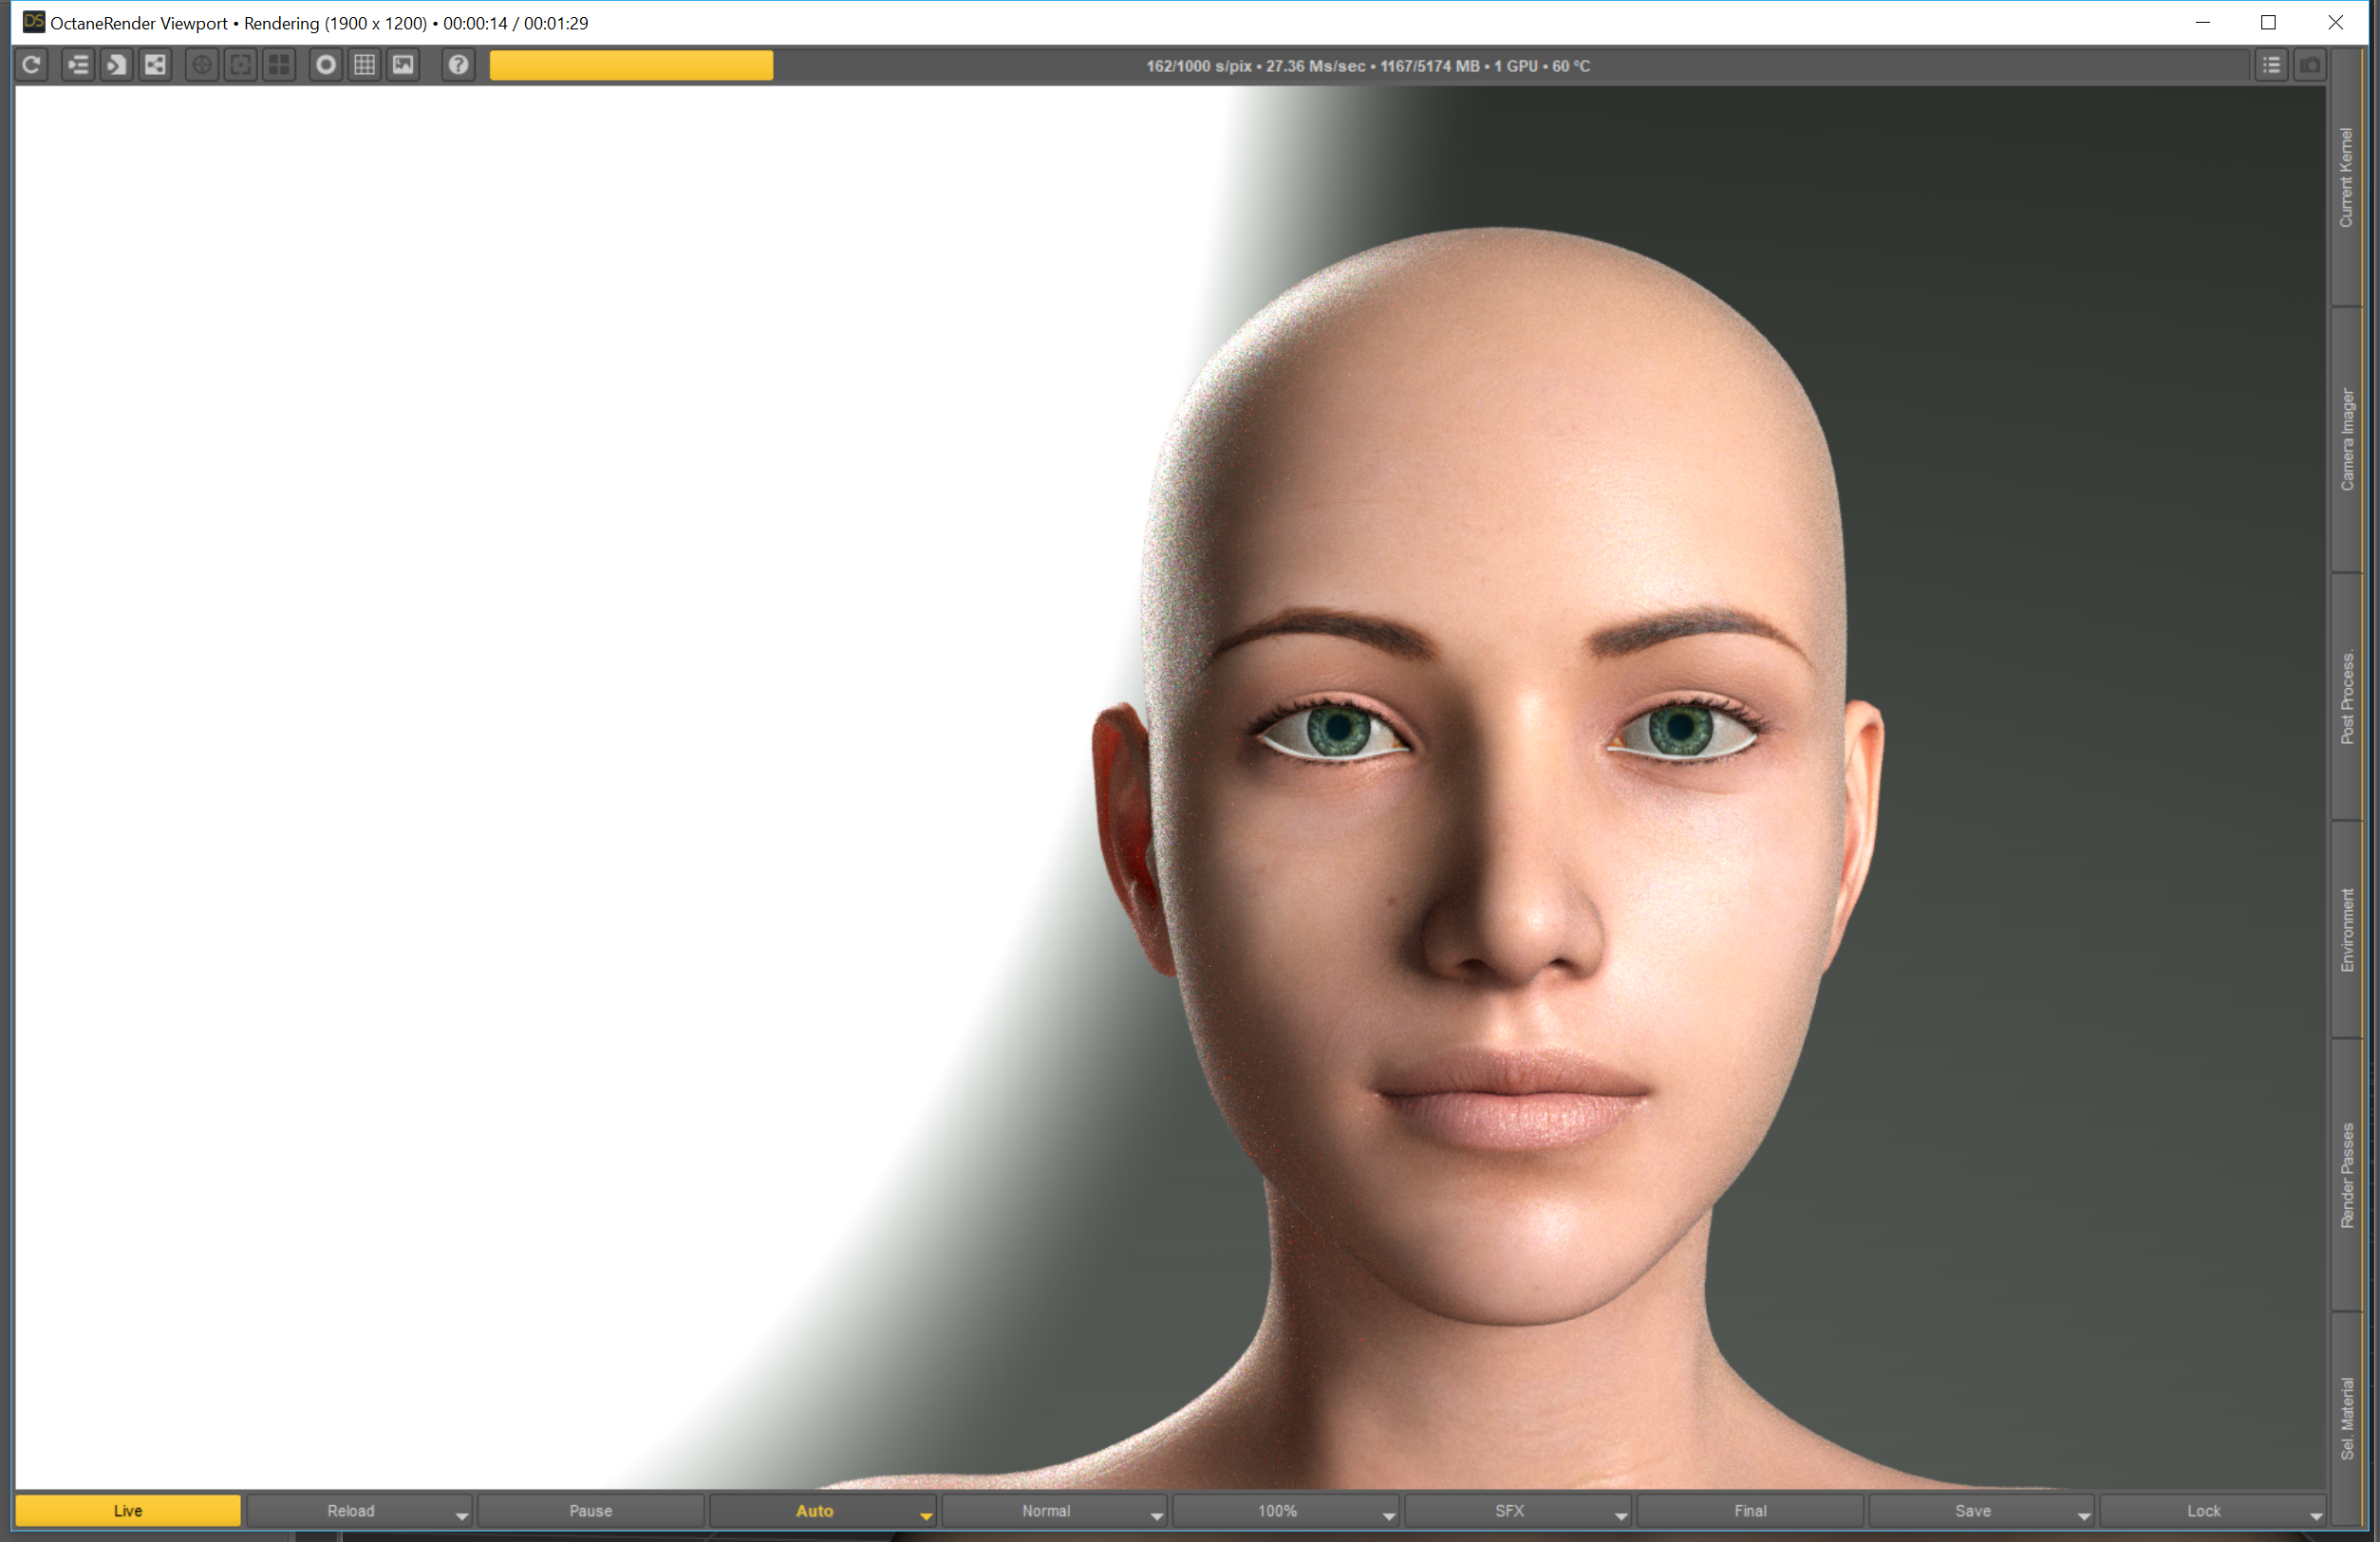Click the refresh arrow icon in toolbar
This screenshot has width=2380, height=1542.
click(32, 66)
